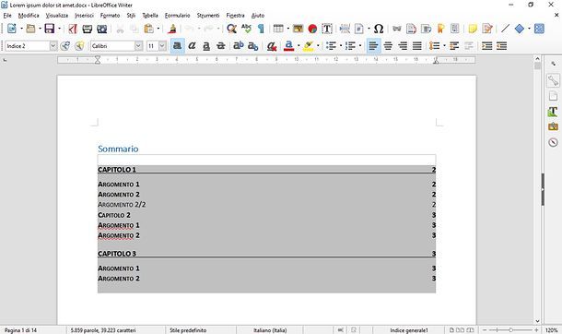Click the Open folder icon
Screen dimensions: 562x334
[30, 29]
